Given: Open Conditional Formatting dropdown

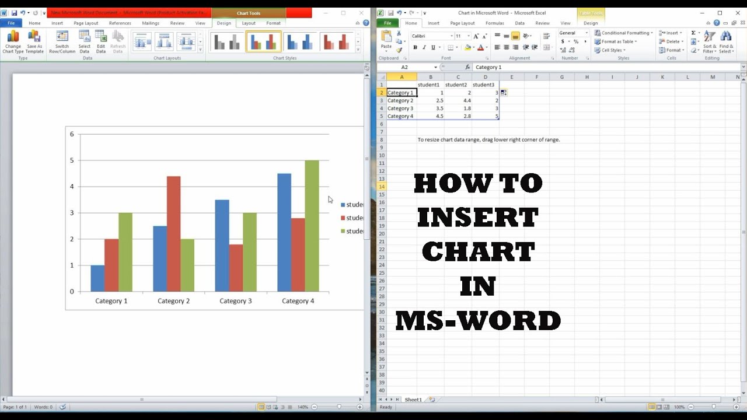Looking at the screenshot, I should click(624, 33).
